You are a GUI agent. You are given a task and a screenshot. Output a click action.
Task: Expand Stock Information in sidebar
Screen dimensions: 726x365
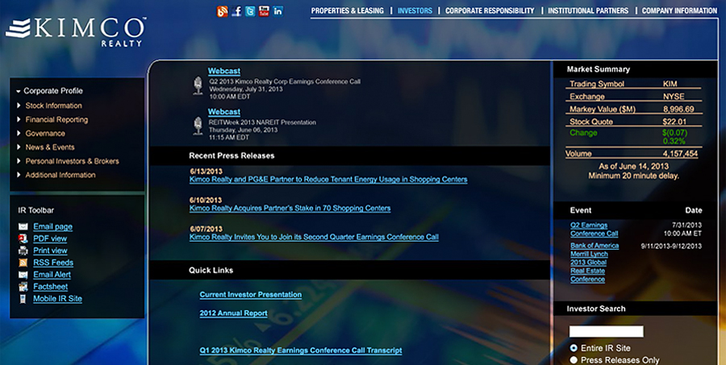tap(19, 106)
